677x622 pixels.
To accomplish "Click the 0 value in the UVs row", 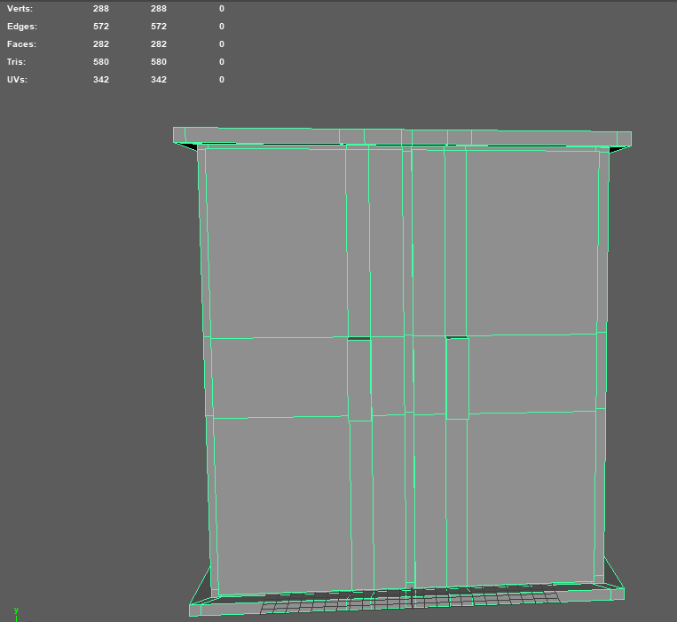I will [222, 80].
